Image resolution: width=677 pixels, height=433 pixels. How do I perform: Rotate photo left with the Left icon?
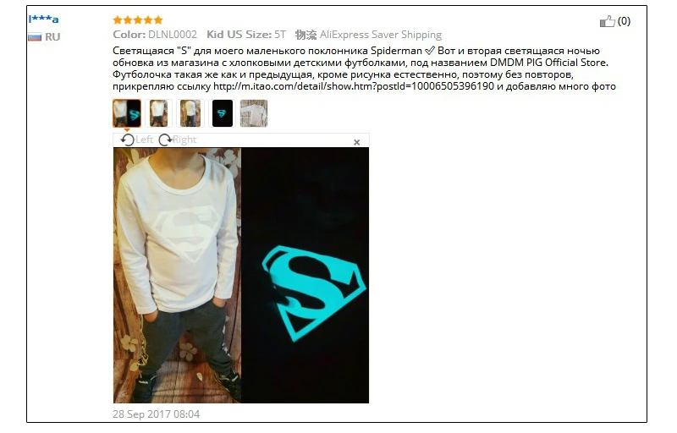coord(128,140)
